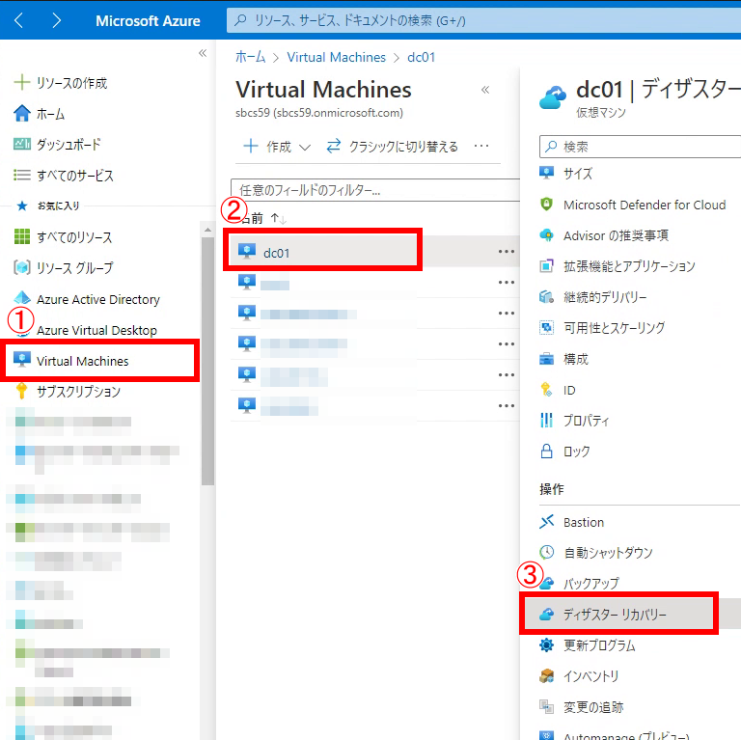Open プロパティ menu item
Image resolution: width=741 pixels, height=740 pixels.
pyautogui.click(x=574, y=420)
